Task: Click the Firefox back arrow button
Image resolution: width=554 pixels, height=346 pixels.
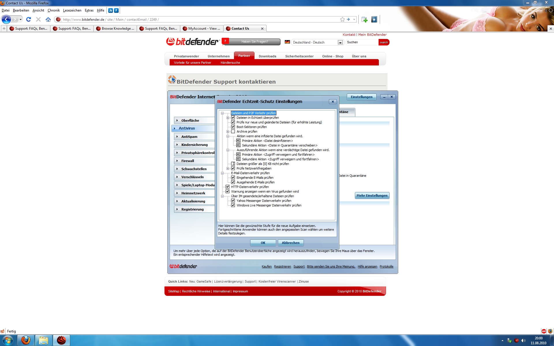Action: (6, 19)
